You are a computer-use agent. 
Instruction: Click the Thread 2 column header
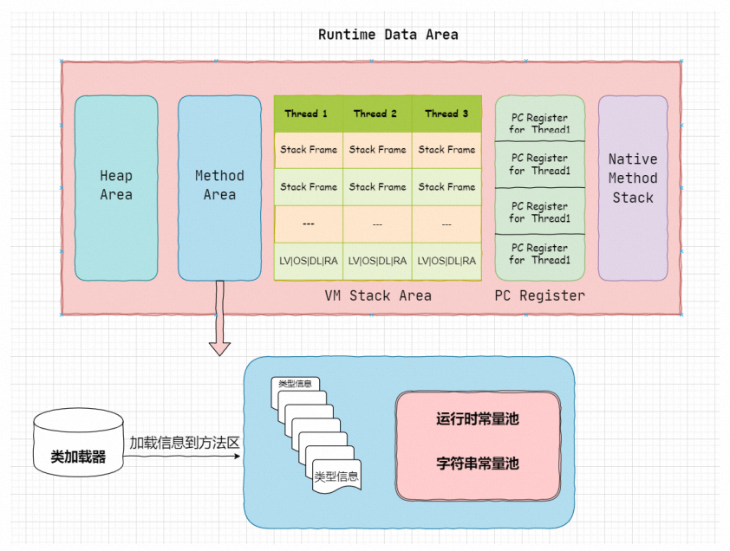pos(377,113)
